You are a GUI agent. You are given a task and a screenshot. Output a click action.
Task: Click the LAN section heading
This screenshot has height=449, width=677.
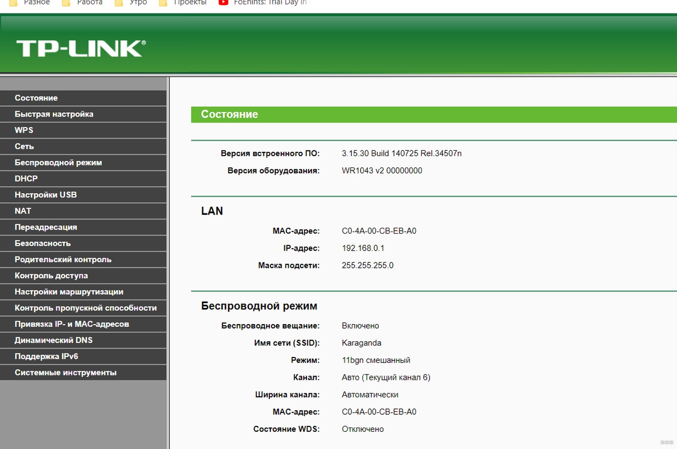click(212, 211)
